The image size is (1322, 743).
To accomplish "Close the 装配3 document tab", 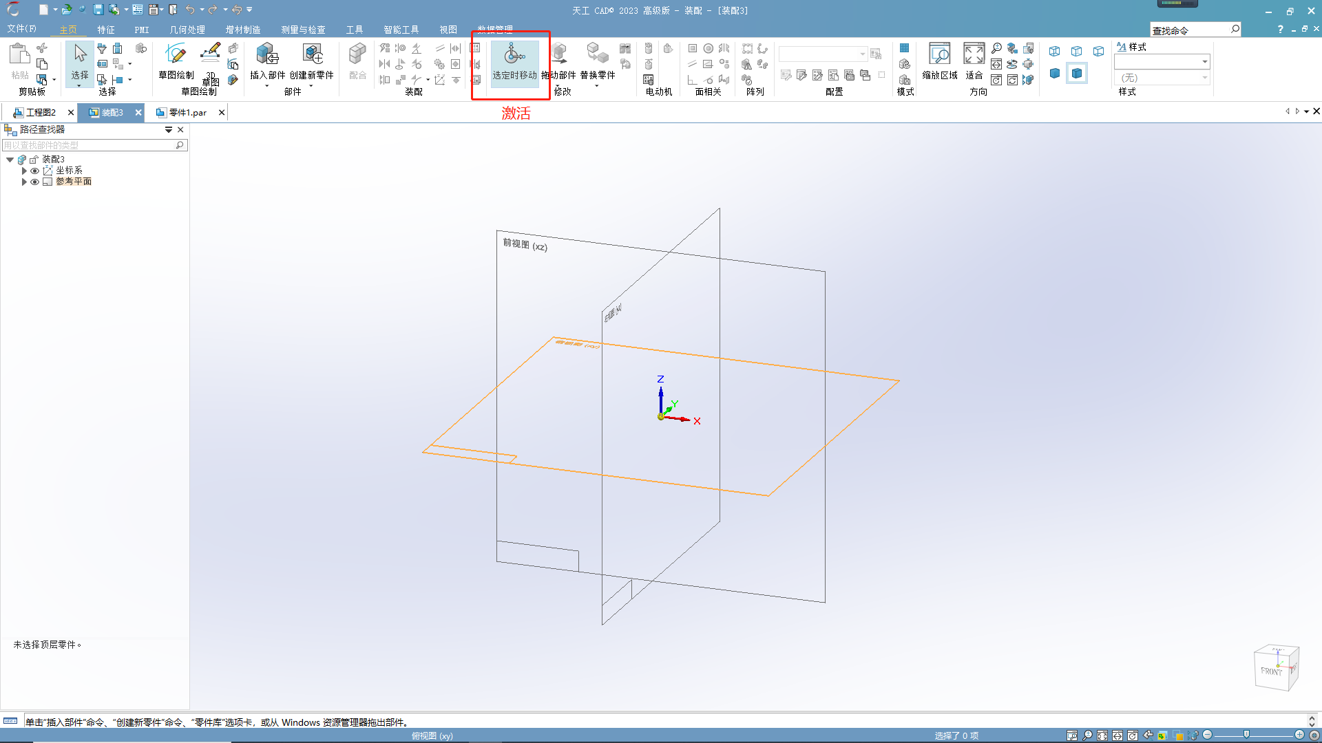I will click(x=138, y=112).
